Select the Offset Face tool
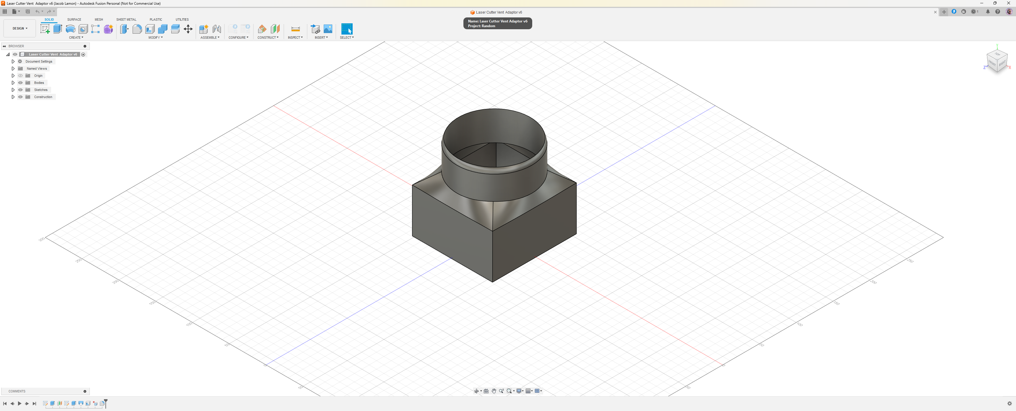This screenshot has width=1016, height=411. coord(175,29)
